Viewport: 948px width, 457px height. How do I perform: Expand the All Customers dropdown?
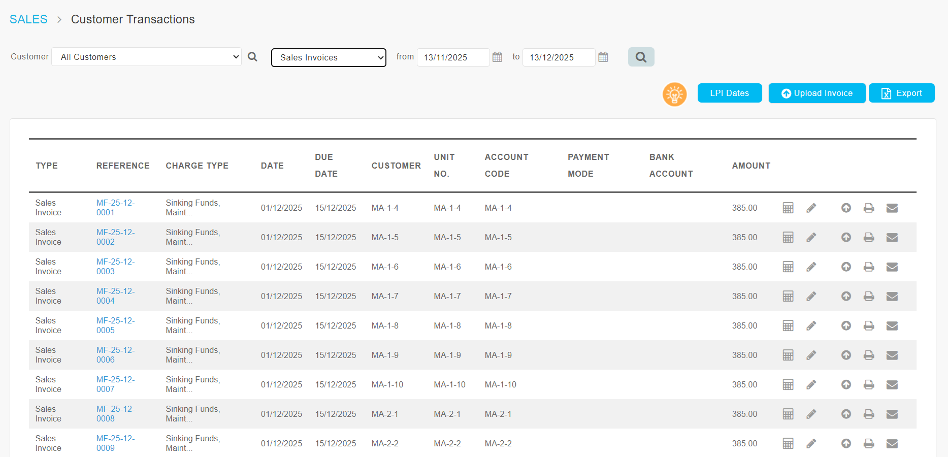click(146, 57)
